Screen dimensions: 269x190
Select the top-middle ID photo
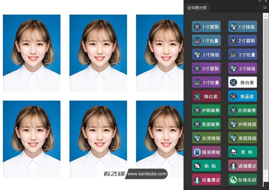(98, 53)
